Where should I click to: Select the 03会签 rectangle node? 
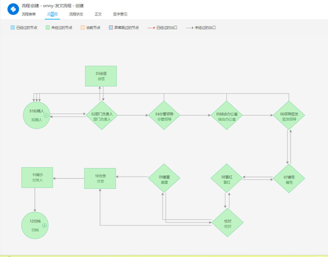click(101, 76)
